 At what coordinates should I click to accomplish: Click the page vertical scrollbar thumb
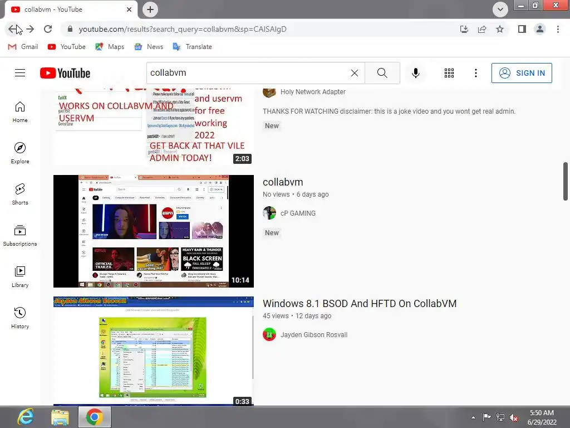[566, 181]
